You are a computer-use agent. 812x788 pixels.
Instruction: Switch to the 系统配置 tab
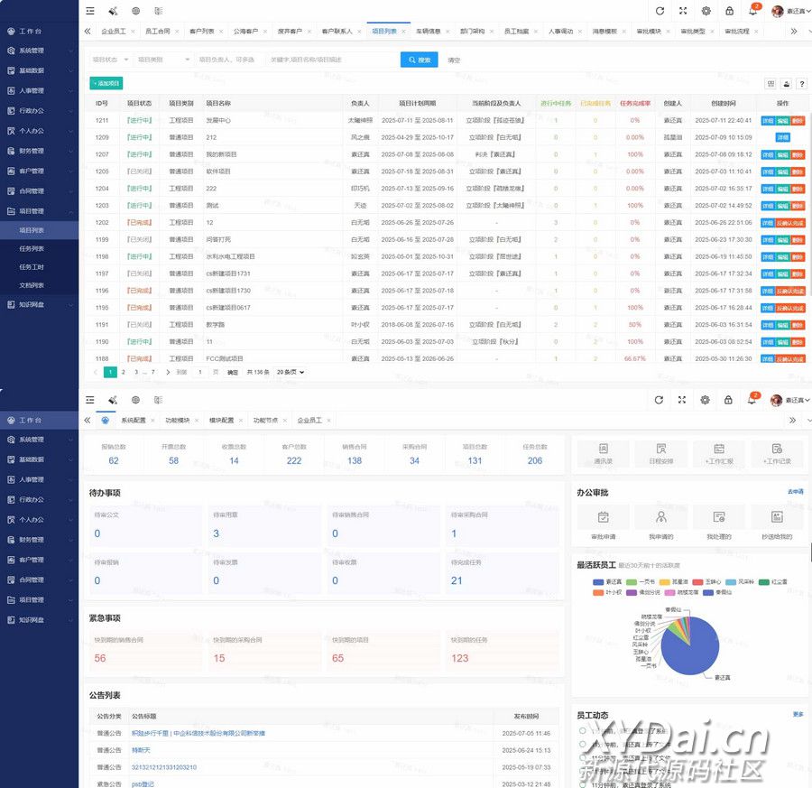pyautogui.click(x=134, y=421)
